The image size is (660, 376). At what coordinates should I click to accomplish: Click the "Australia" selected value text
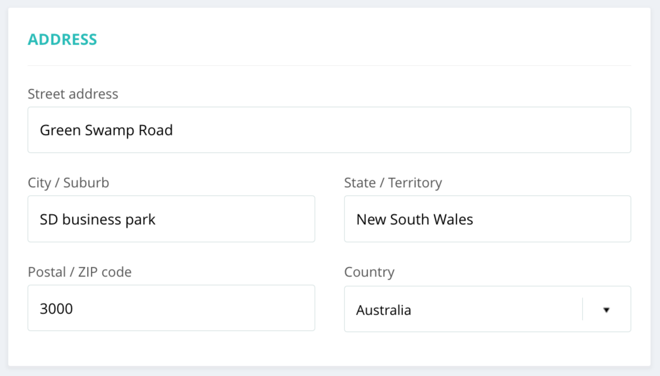[x=384, y=310]
